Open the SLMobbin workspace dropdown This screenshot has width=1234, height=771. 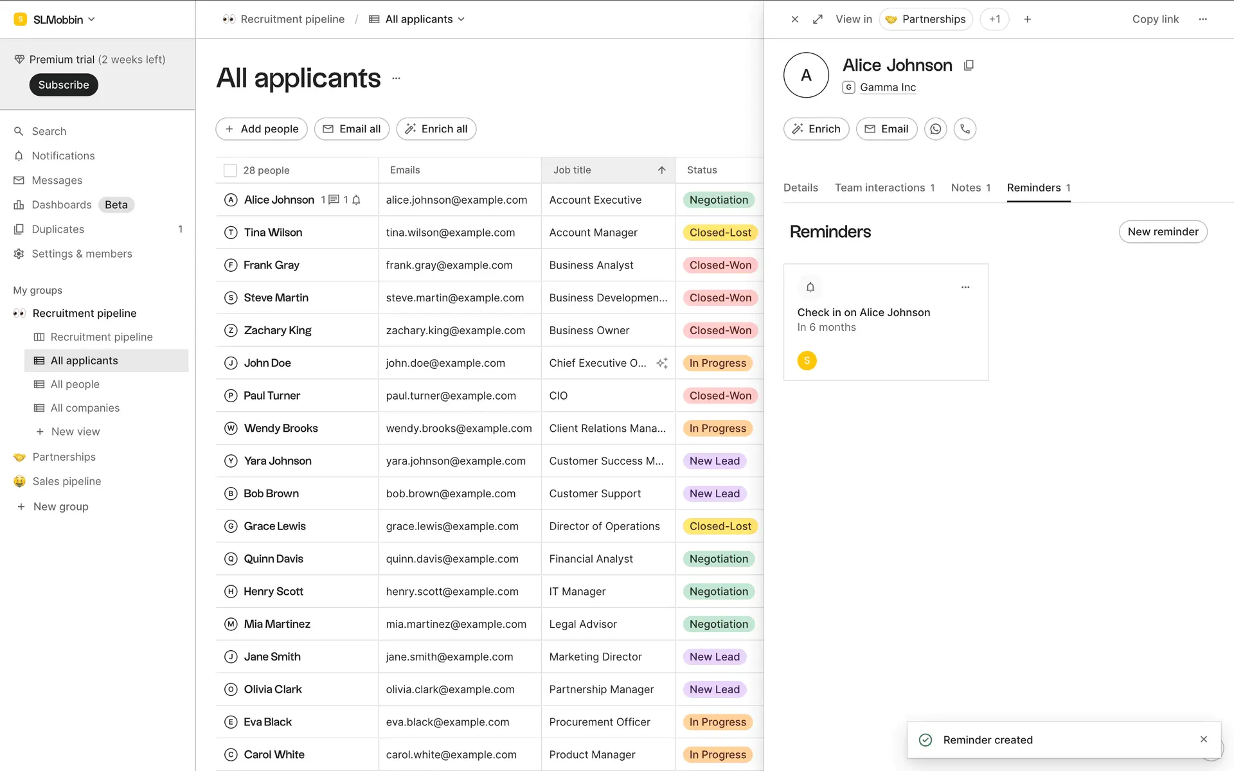coord(57,19)
